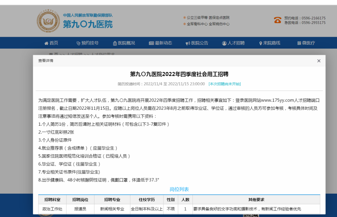Click the requirement cell starting 要求具备良好的文字功底

256,209
